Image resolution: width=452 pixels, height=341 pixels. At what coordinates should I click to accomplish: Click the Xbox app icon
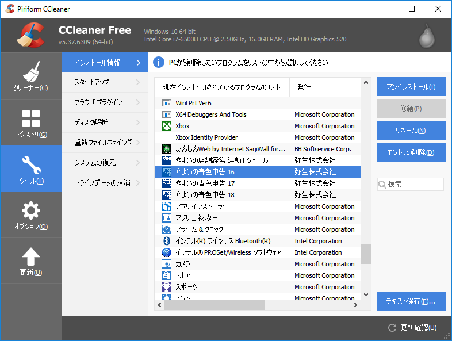tap(167, 126)
